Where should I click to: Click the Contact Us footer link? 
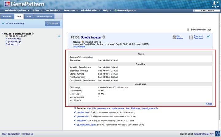click(28, 134)
